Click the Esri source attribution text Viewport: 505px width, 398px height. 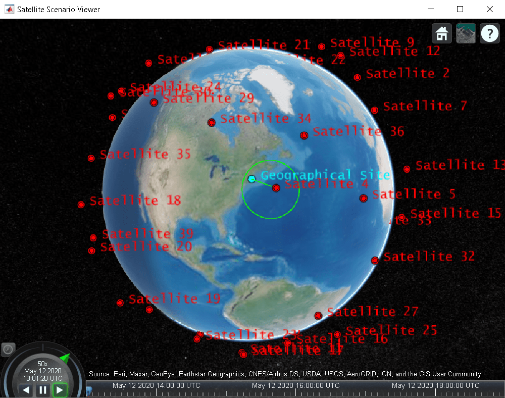pyautogui.click(x=285, y=374)
